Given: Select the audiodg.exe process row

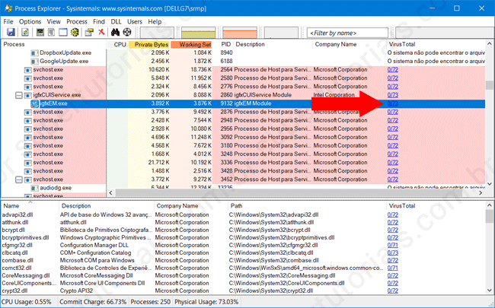Looking at the screenshot, I should [x=56, y=188].
